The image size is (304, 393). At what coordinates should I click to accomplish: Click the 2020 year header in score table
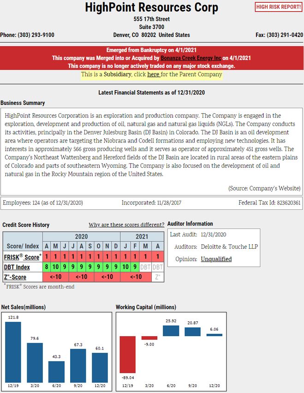pos(81,236)
